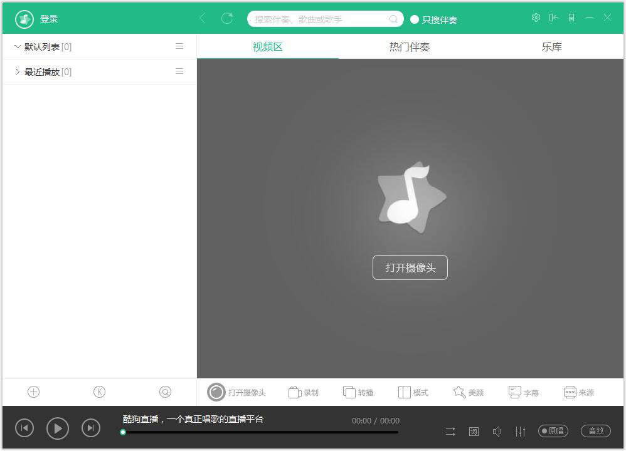Click the 转播 rebroadcast icon
Screen dimensions: 626x451
click(349, 391)
